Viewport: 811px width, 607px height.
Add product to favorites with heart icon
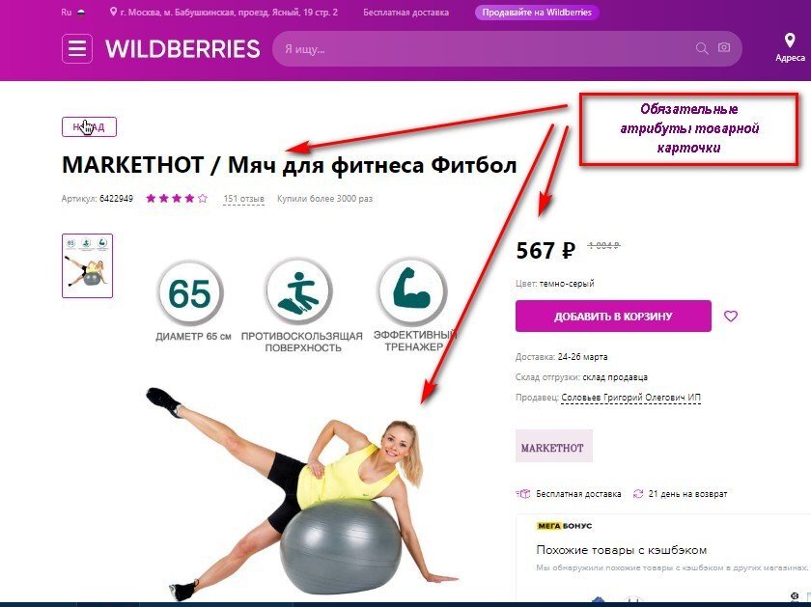coord(730,316)
